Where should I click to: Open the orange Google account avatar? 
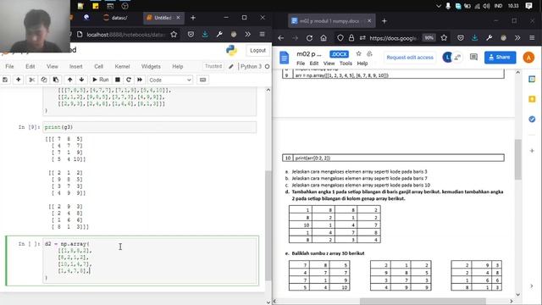[528, 58]
